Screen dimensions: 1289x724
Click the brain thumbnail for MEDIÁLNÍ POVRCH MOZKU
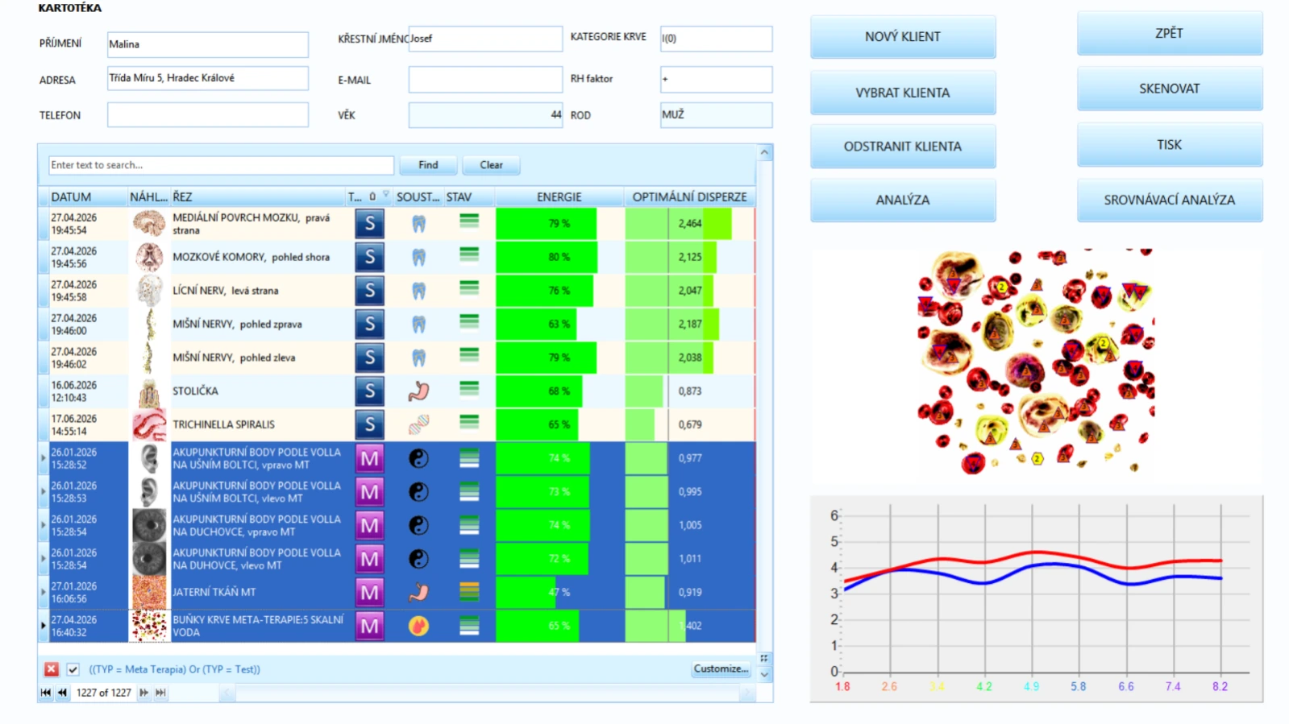coord(149,223)
